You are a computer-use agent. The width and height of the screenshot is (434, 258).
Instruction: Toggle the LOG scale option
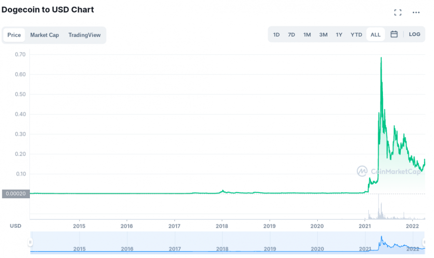[414, 34]
